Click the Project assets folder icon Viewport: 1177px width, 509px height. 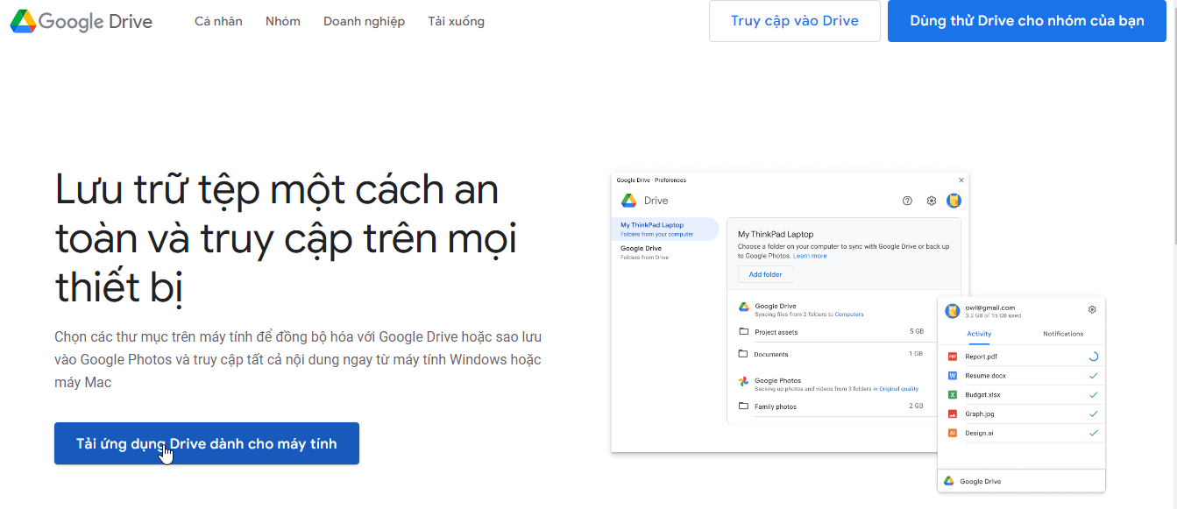tap(743, 332)
